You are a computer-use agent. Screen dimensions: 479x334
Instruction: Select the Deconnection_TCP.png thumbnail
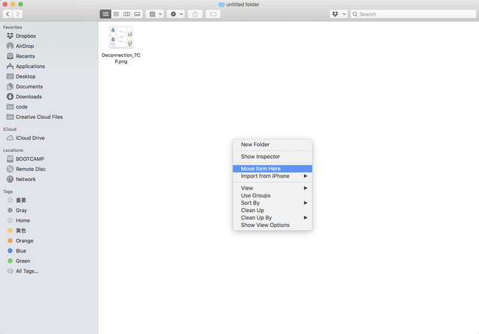[x=121, y=37]
